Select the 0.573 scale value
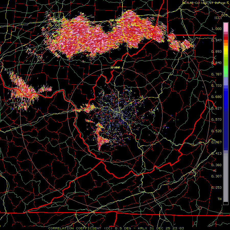Image resolution: width=230 pixels, height=230 pixels. 216,120
